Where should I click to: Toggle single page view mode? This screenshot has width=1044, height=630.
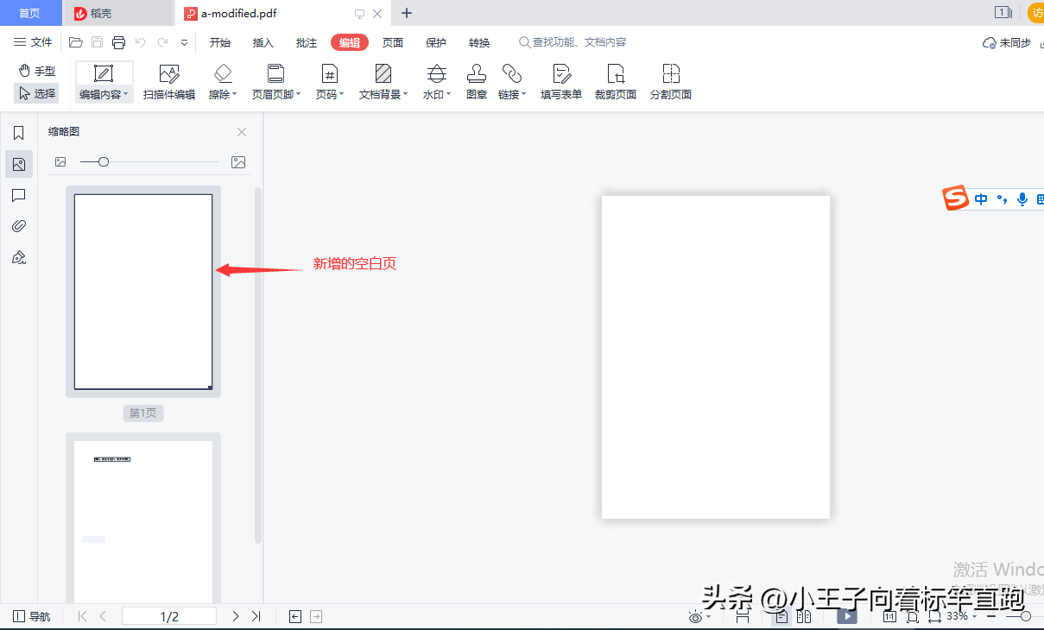(x=781, y=616)
